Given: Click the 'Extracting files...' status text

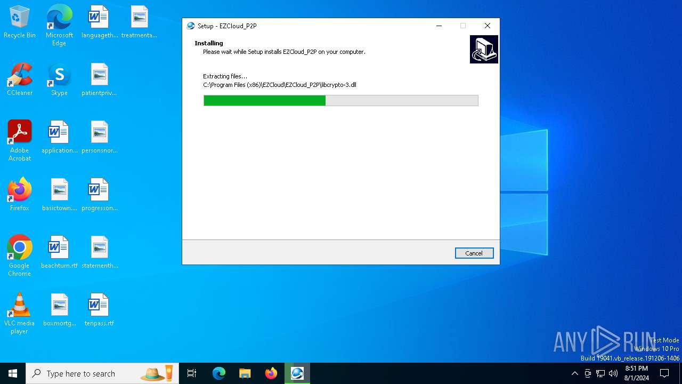Looking at the screenshot, I should click(x=225, y=76).
